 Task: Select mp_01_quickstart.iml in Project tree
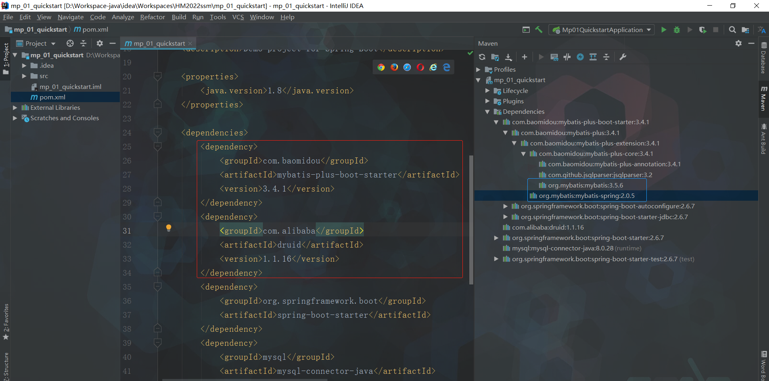(66, 87)
